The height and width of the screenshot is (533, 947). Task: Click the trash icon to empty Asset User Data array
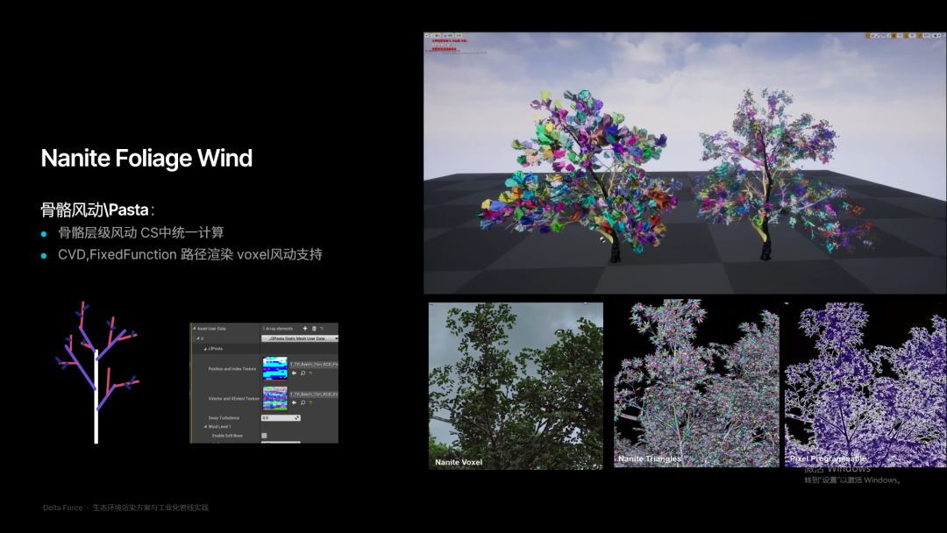click(314, 329)
